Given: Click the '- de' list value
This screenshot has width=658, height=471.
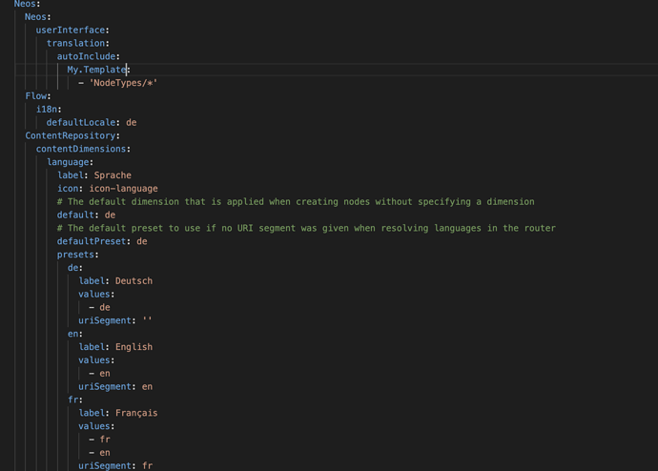Looking at the screenshot, I should pyautogui.click(x=99, y=307).
